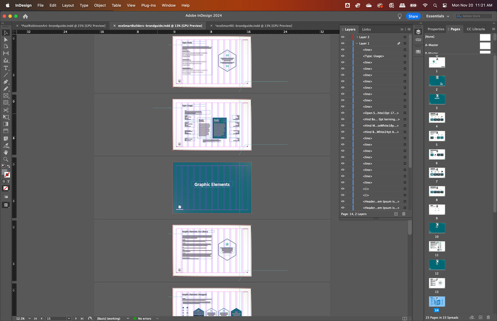The width and height of the screenshot is (497, 321).
Task: Go to last page button in status bar
Action: tap(82, 319)
